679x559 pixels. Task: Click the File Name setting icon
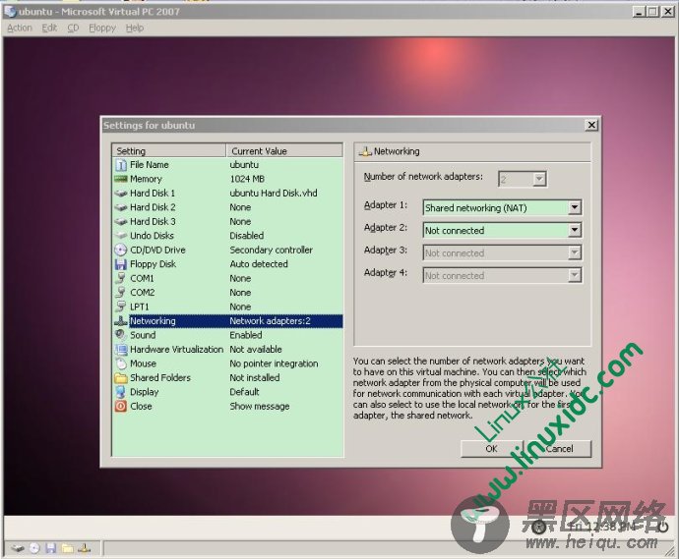[121, 165]
